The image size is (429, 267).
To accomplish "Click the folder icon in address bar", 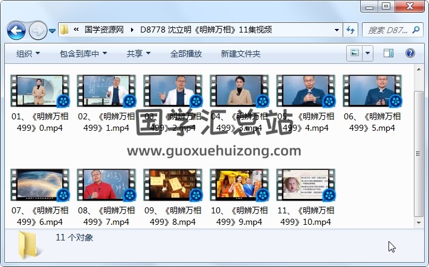I will (x=64, y=30).
